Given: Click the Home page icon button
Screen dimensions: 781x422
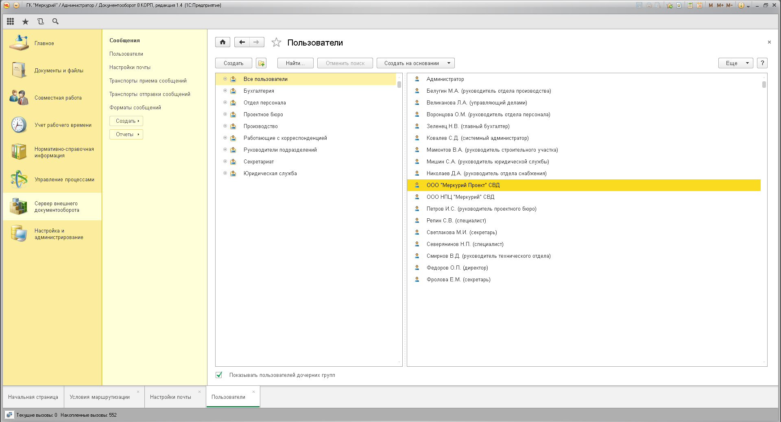Looking at the screenshot, I should pyautogui.click(x=223, y=42).
